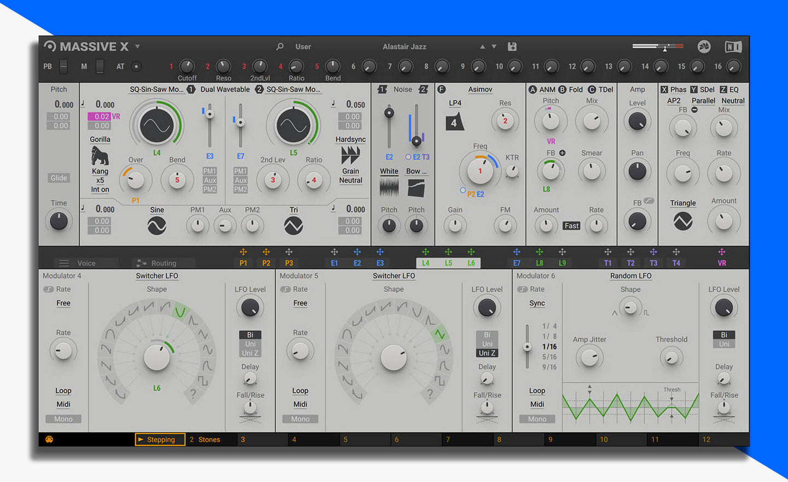Click the modulation drag handle above T1
788x482 pixels.
pos(607,252)
